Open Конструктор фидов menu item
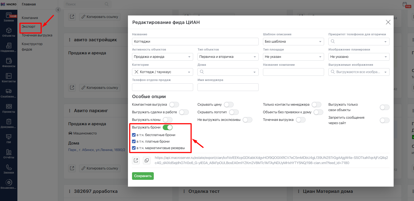 (32, 46)
